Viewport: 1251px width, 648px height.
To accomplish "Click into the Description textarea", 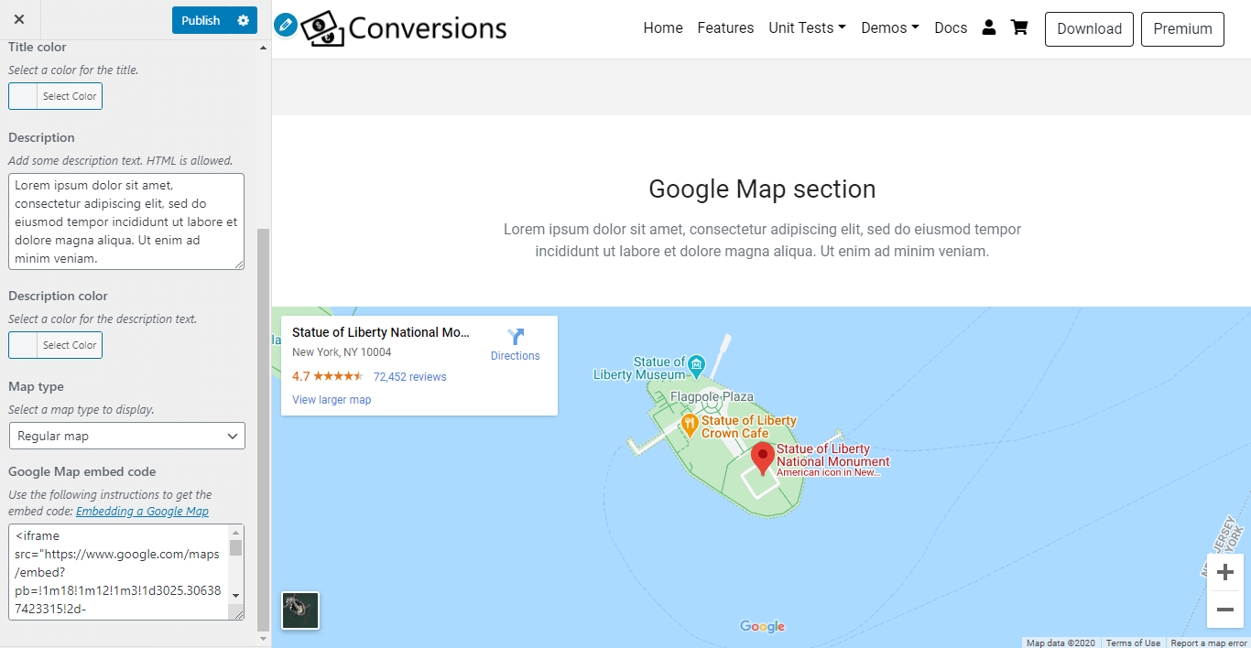I will 126,221.
